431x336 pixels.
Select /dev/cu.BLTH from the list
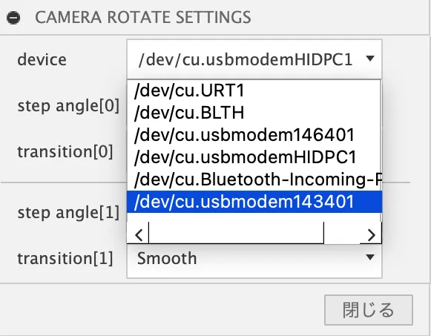point(254,113)
